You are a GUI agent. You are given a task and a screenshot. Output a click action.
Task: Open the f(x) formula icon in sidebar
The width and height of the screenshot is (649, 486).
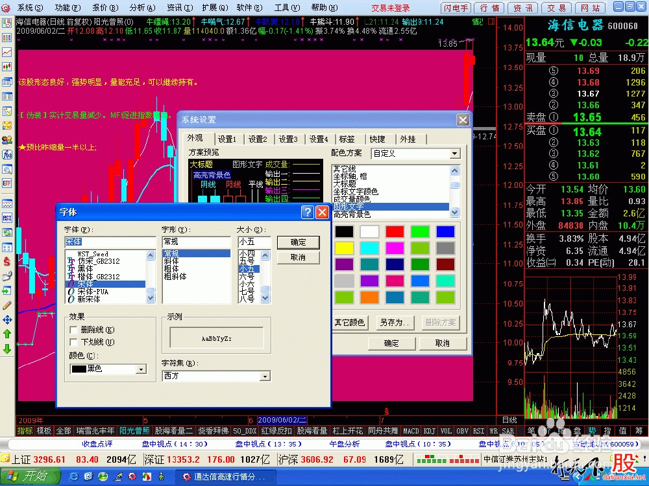point(6,155)
